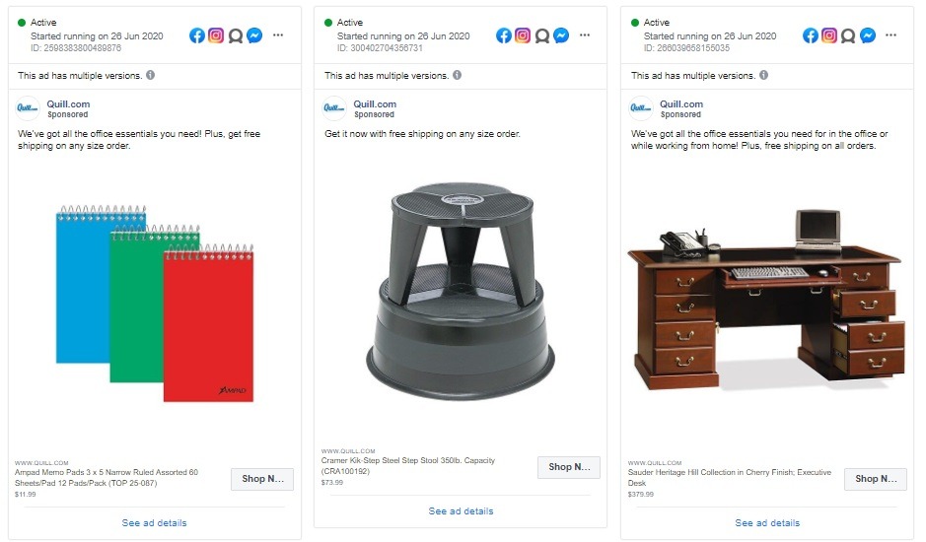Open See ad details for executive desk ad

click(767, 523)
